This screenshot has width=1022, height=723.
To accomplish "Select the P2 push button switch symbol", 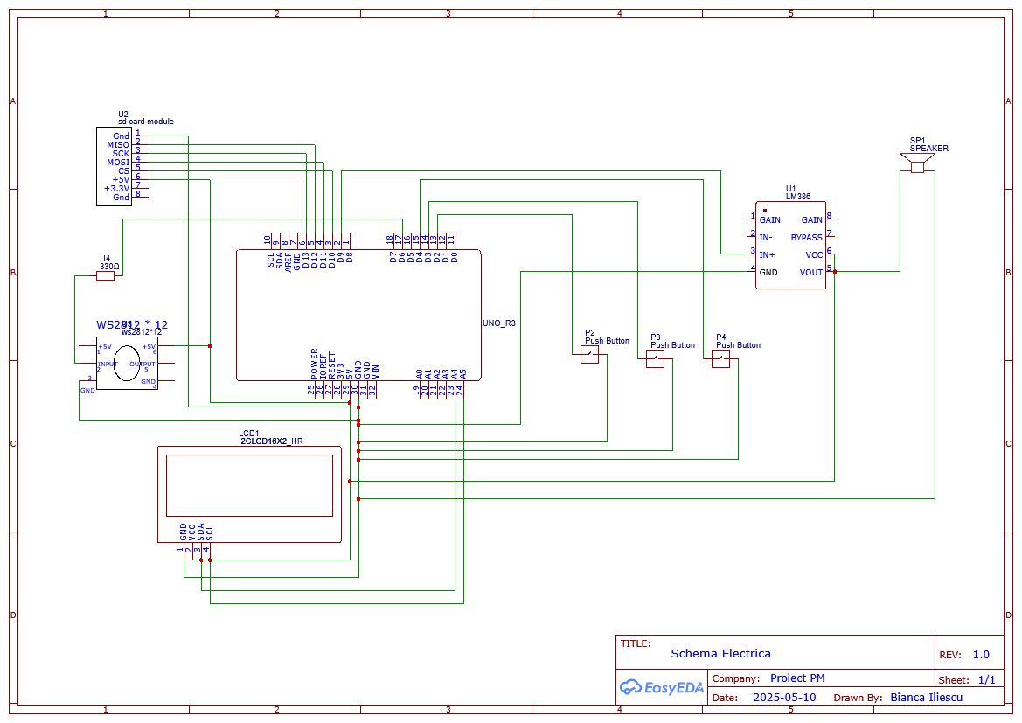I will point(589,355).
